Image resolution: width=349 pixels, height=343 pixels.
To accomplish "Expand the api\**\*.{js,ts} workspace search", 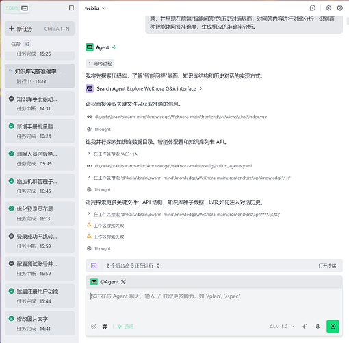I will click(184, 214).
